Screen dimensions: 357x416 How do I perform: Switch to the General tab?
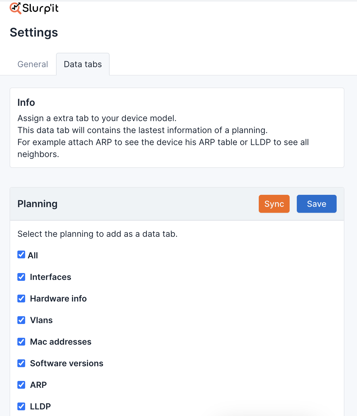[x=33, y=64]
